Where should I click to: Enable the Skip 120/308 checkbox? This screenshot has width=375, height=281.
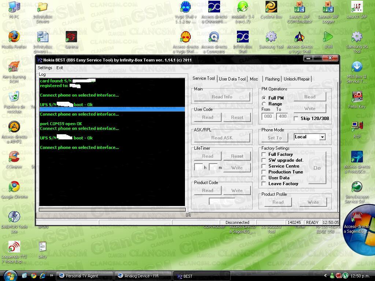[296, 118]
